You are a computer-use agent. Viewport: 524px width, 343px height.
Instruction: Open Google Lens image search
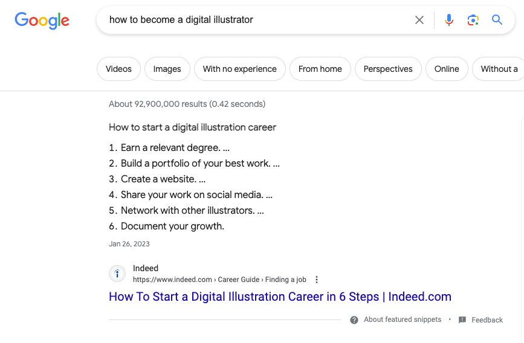click(x=473, y=20)
